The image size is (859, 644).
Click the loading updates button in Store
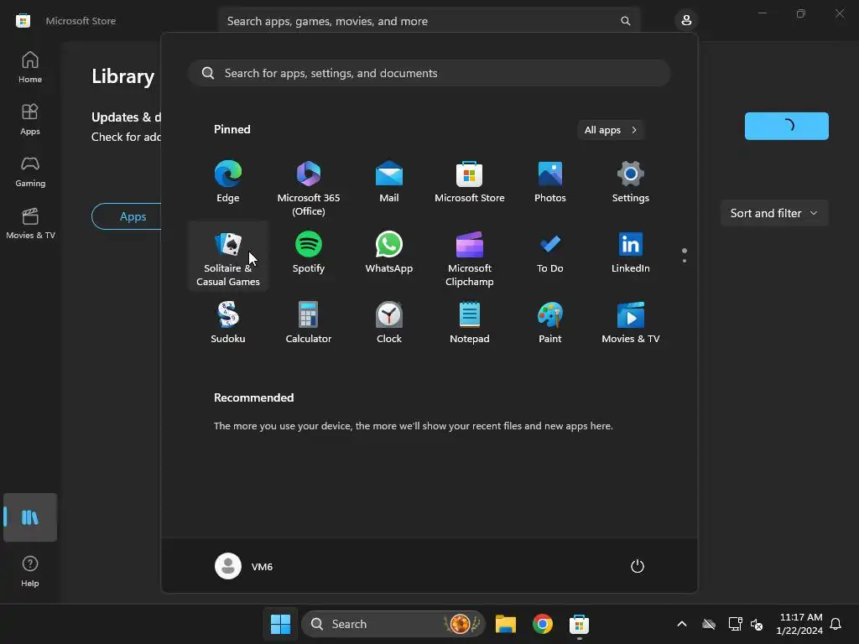tap(787, 126)
